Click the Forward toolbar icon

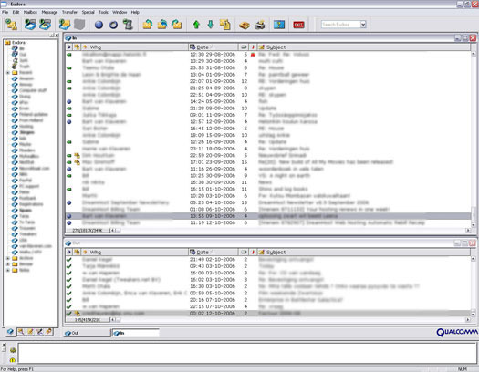click(x=177, y=25)
